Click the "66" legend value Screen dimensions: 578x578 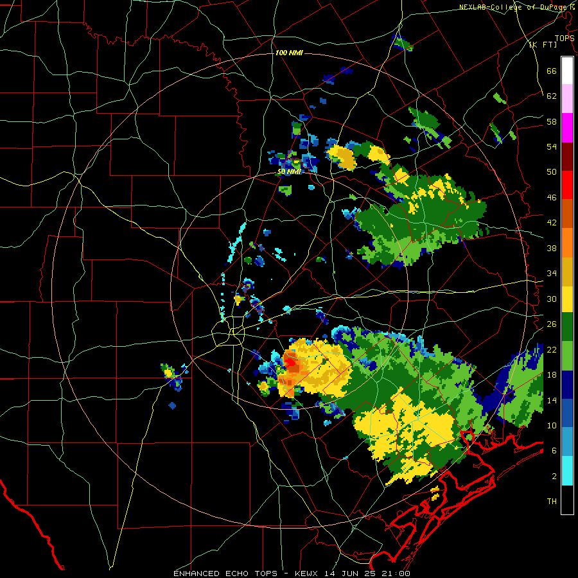(552, 71)
